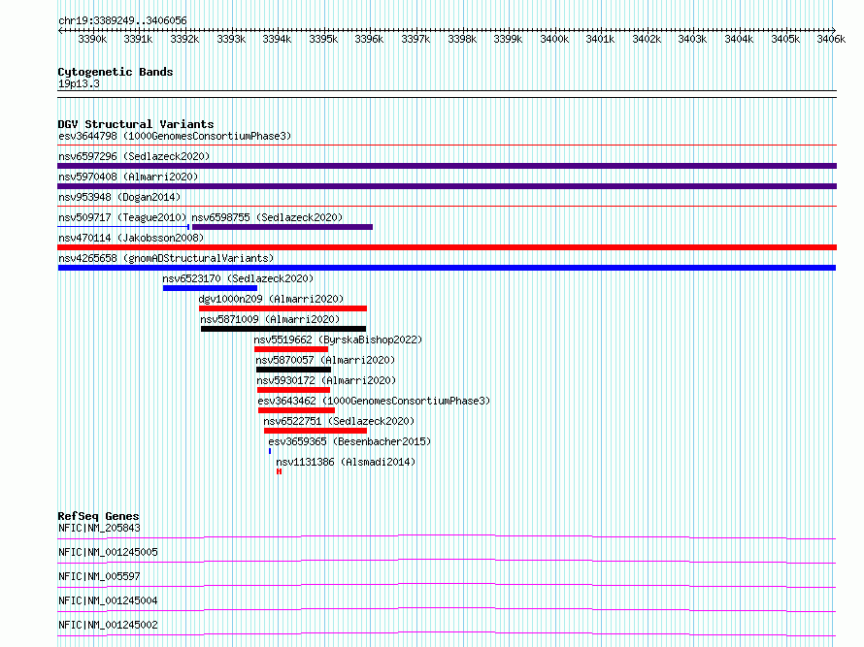Open the NFIC|NM_205843 transcript label
This screenshot has height=647, width=864.
click(x=99, y=528)
